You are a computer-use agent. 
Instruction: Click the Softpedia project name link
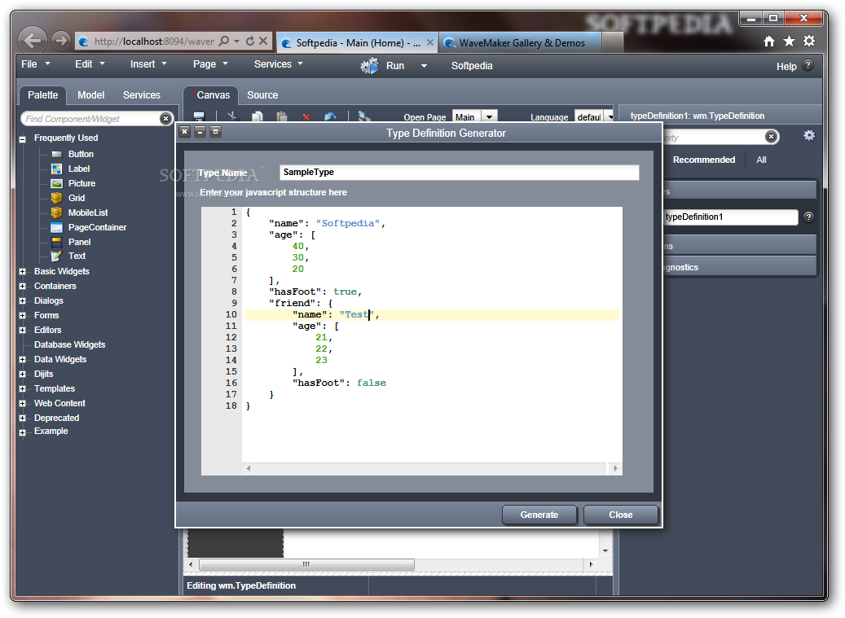472,66
